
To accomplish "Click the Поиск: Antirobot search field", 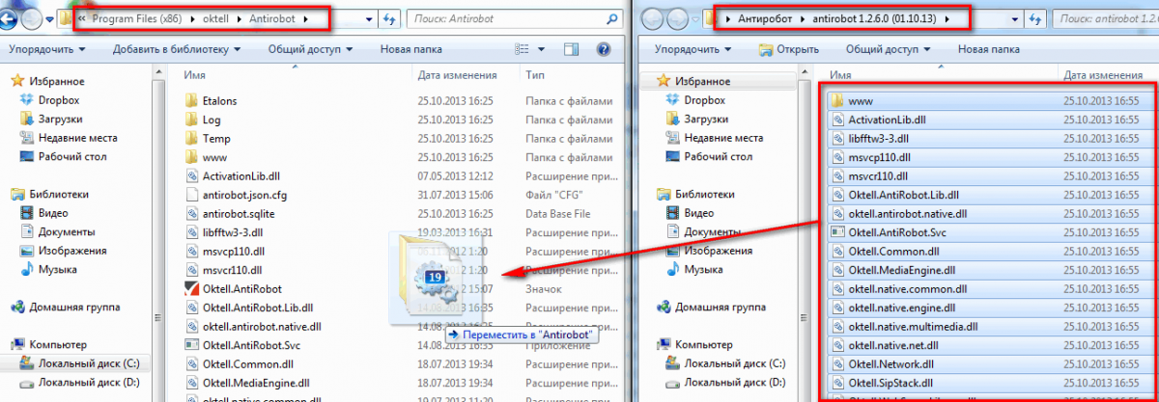I will coord(507,18).
